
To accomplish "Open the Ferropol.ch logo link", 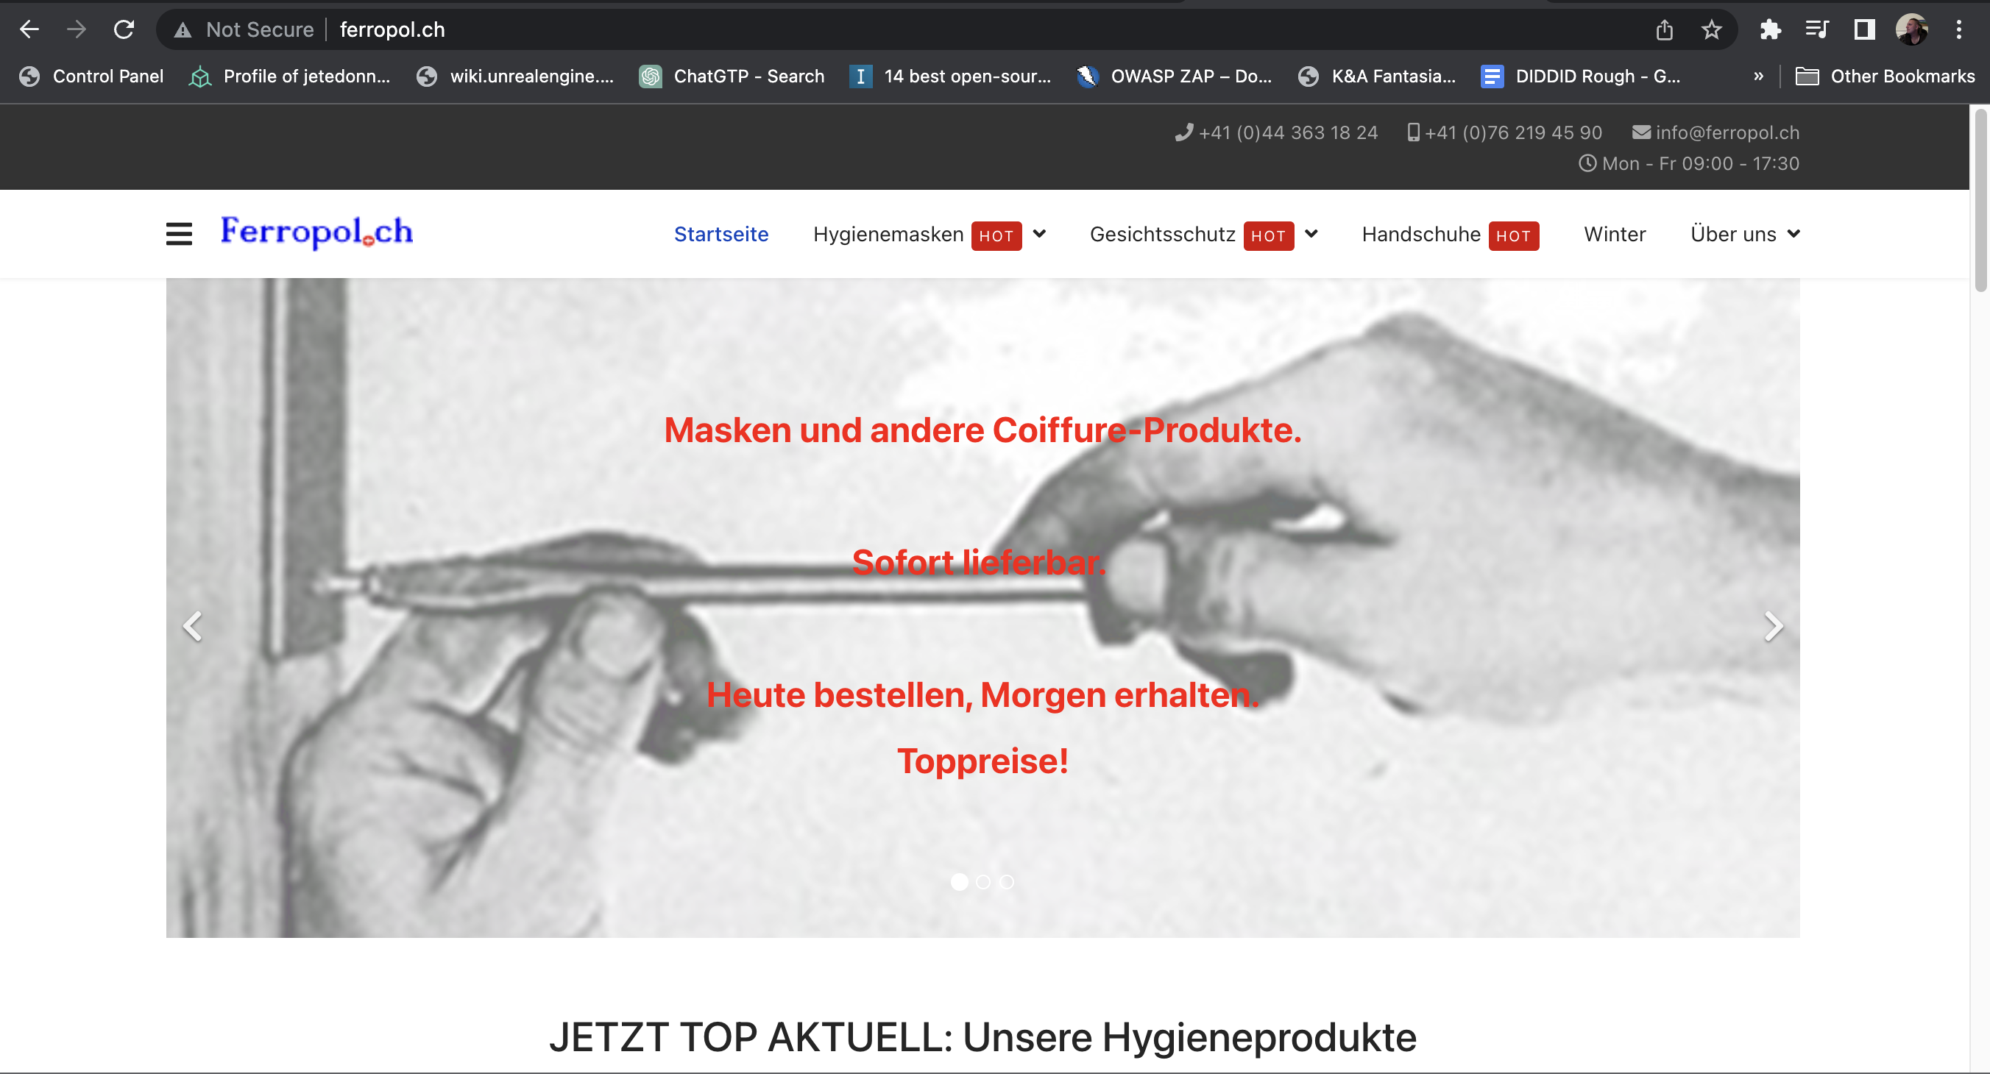I will [x=316, y=232].
